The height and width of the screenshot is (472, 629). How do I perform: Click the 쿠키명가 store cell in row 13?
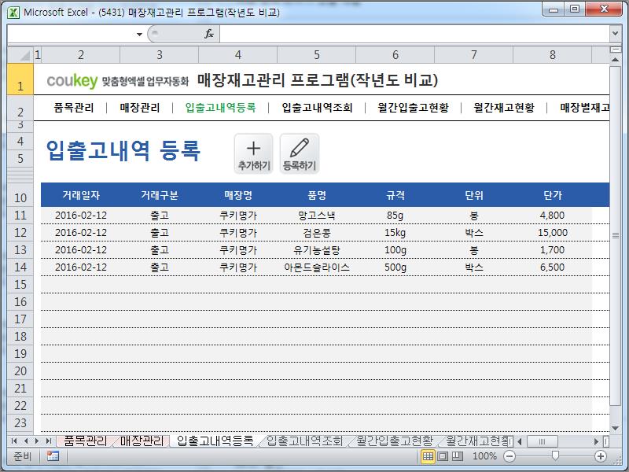tap(238, 250)
